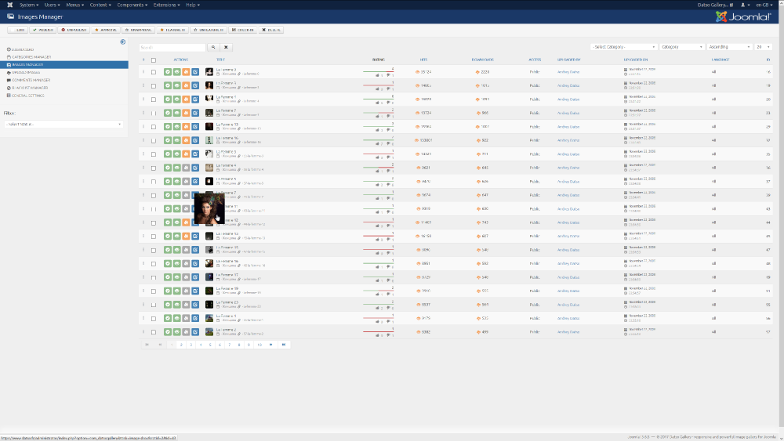Click the Unpublish toolbar button
The height and width of the screenshot is (441, 784).
coord(75,30)
